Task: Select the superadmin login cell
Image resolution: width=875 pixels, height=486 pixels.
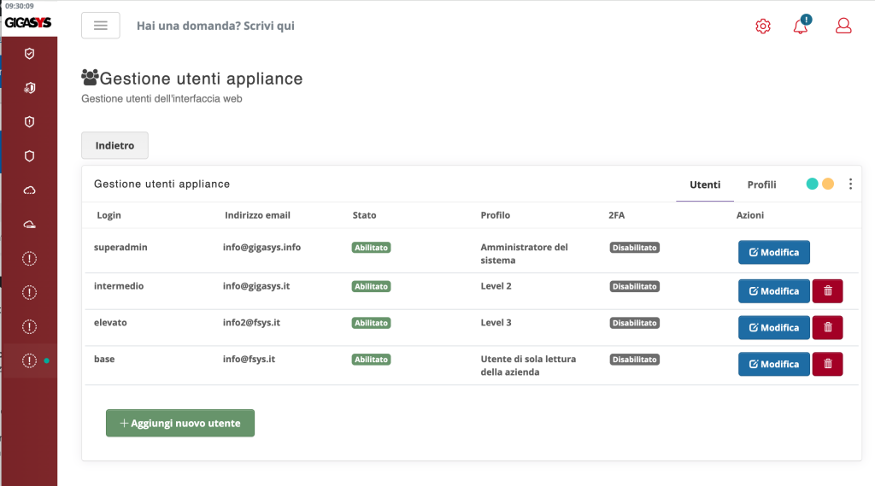Action: click(120, 247)
